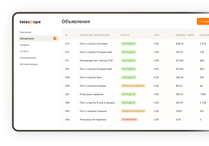The image size is (209, 146).
Task: Sort by the ID column header
Action: pyautogui.click(x=66, y=35)
